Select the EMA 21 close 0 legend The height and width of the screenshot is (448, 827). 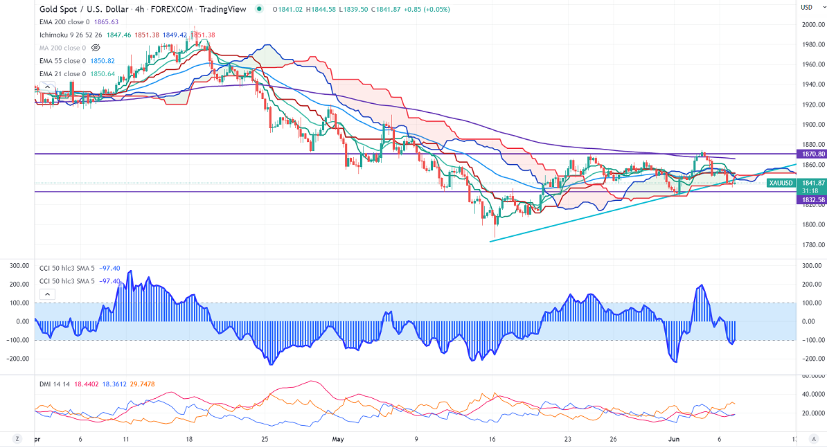(62, 74)
